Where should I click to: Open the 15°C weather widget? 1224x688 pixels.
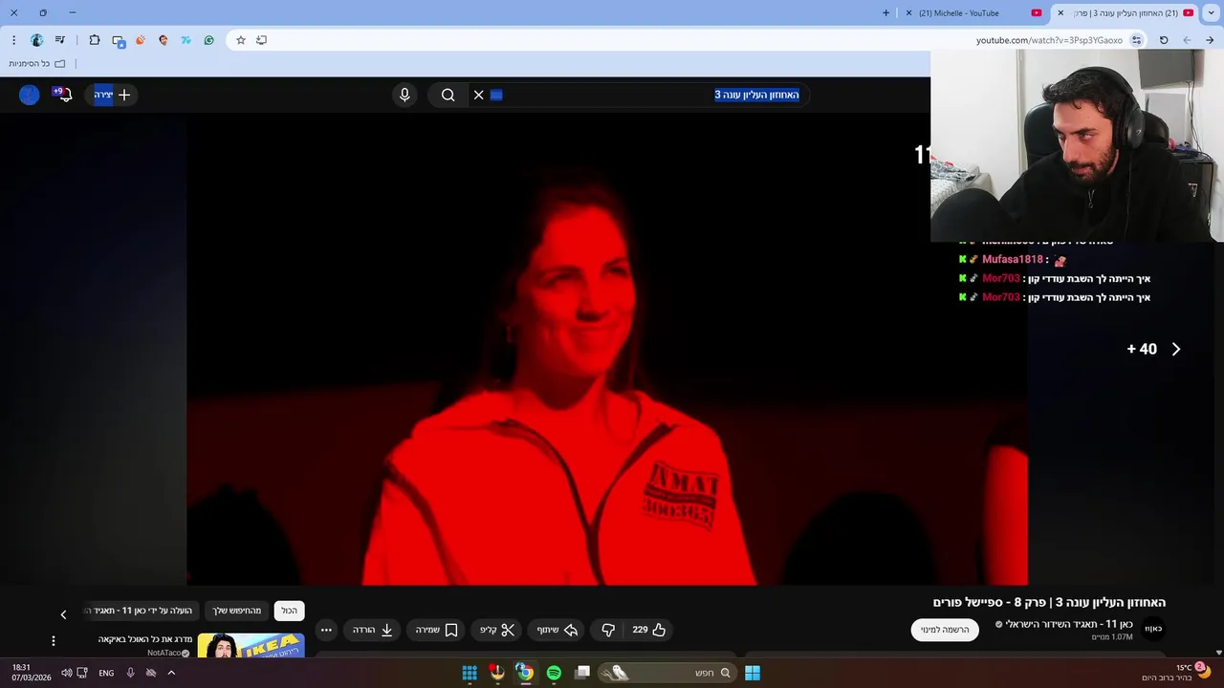point(1177,673)
